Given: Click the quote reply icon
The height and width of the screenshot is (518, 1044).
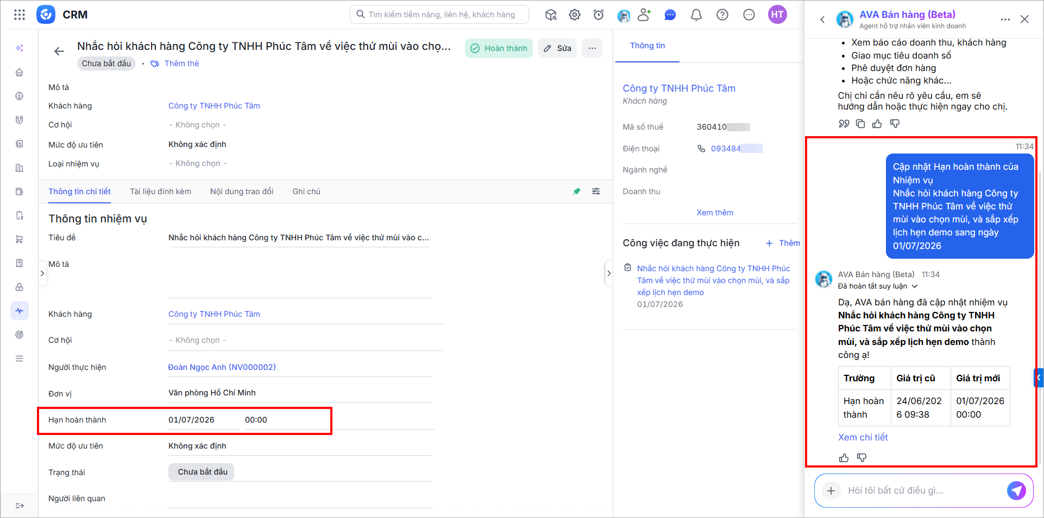Looking at the screenshot, I should pos(844,124).
